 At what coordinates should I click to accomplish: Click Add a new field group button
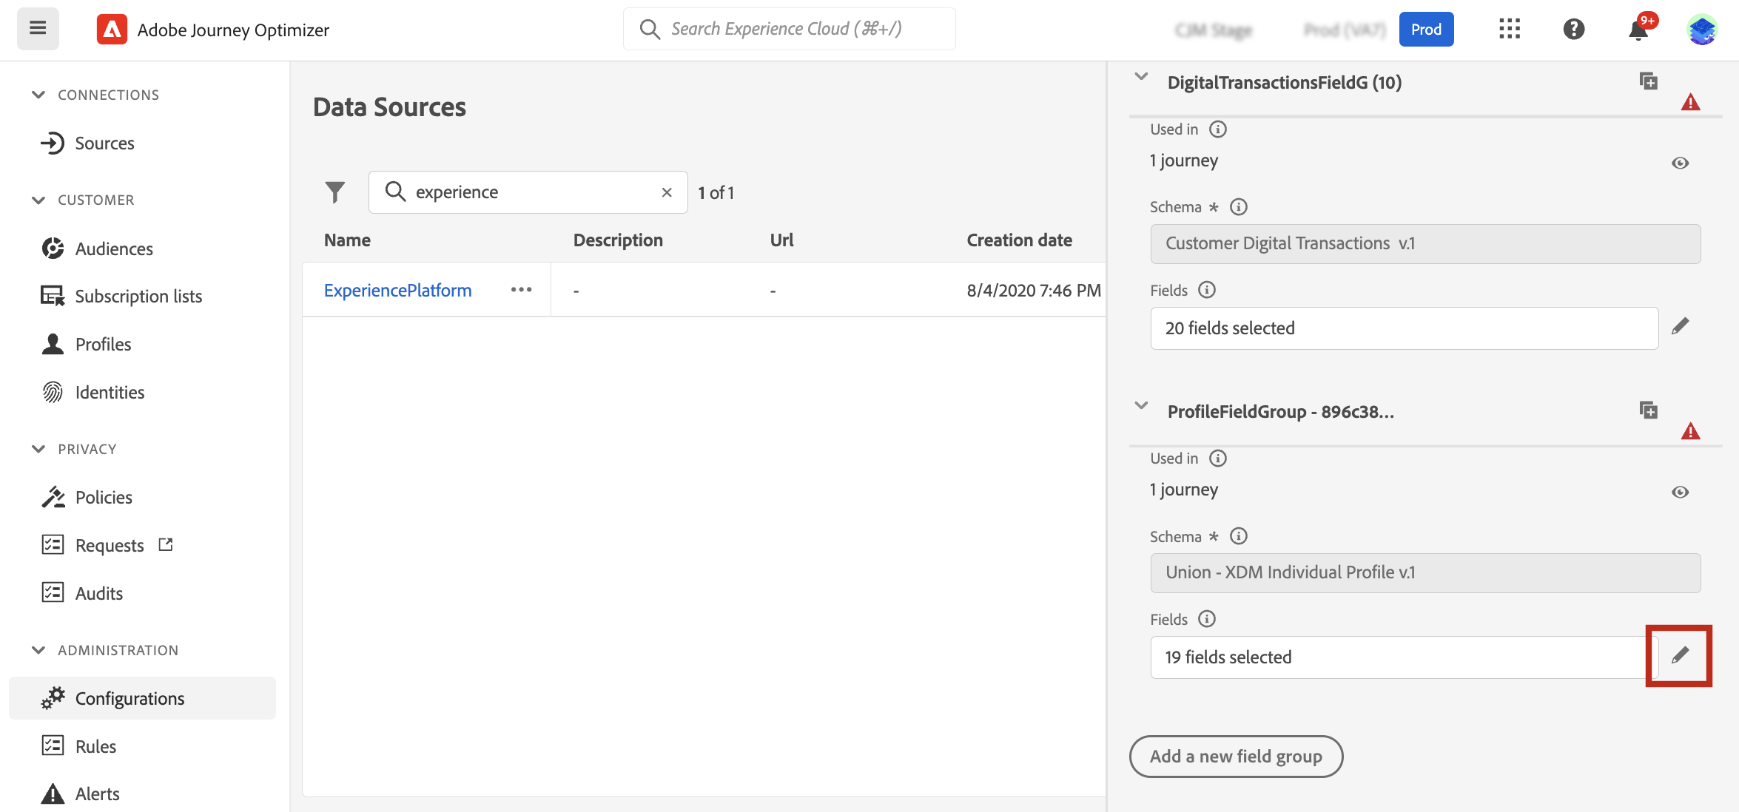pyautogui.click(x=1235, y=756)
